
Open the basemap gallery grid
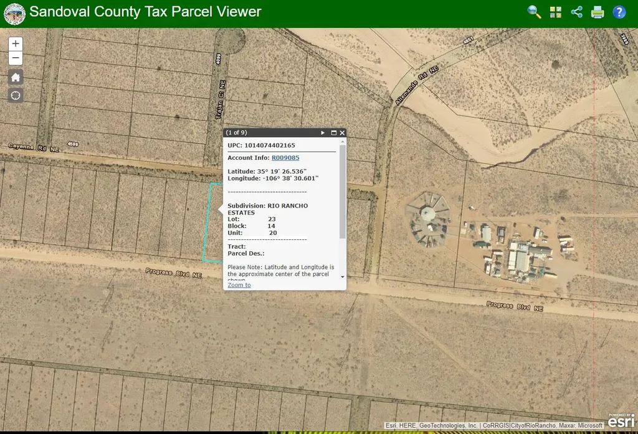click(556, 12)
